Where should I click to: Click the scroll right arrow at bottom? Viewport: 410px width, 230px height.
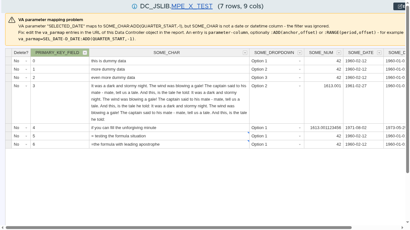tap(403, 228)
